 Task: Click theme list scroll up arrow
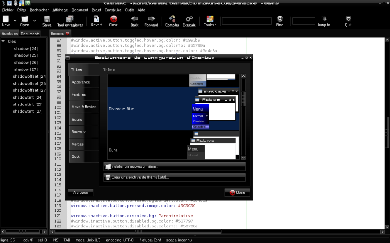point(243,76)
